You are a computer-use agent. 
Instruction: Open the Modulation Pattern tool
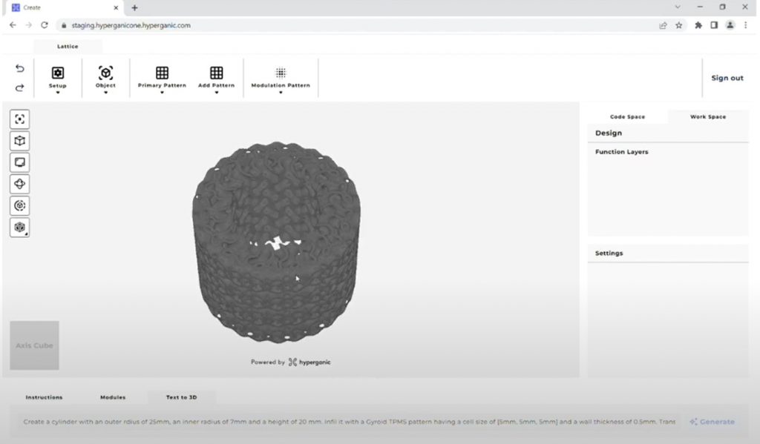click(x=281, y=73)
